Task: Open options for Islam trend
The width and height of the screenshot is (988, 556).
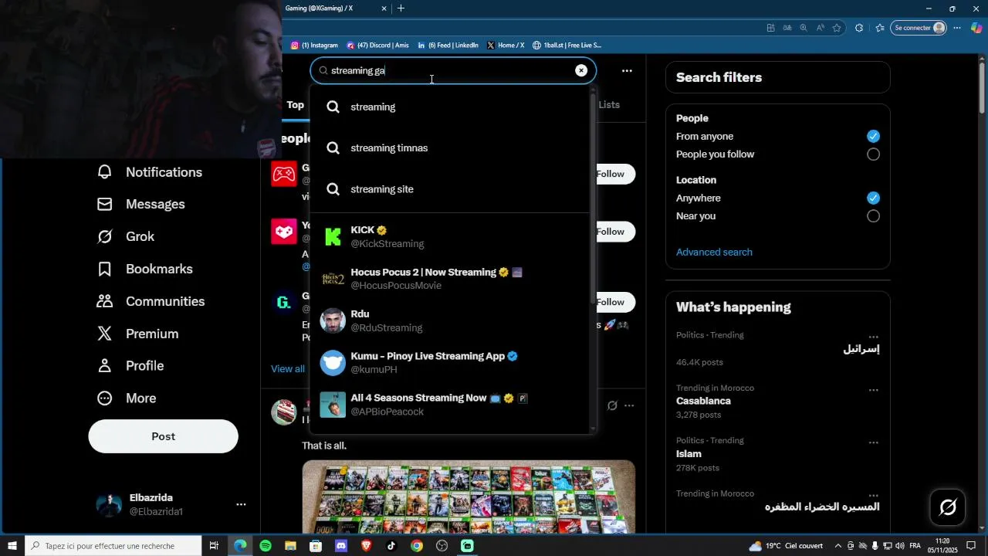Action: point(874,442)
